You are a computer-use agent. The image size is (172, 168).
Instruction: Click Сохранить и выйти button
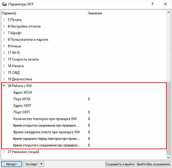120,164
